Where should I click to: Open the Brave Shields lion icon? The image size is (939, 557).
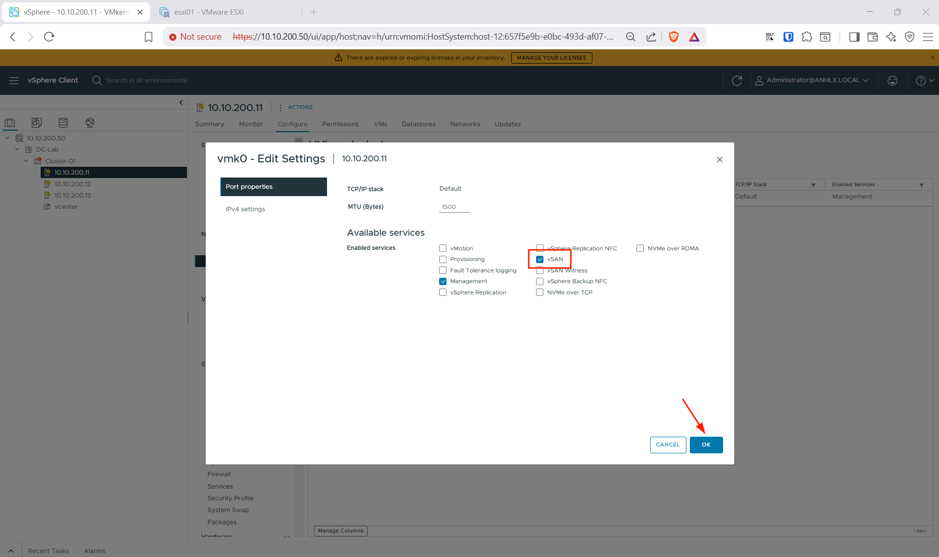click(674, 37)
